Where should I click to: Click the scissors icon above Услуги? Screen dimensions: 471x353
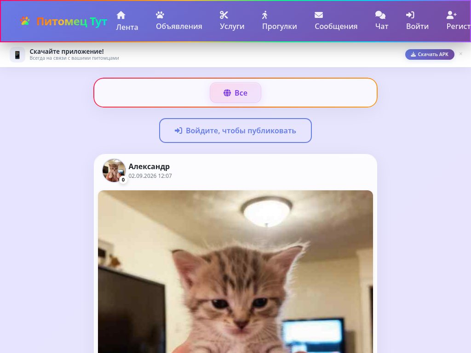(x=224, y=15)
